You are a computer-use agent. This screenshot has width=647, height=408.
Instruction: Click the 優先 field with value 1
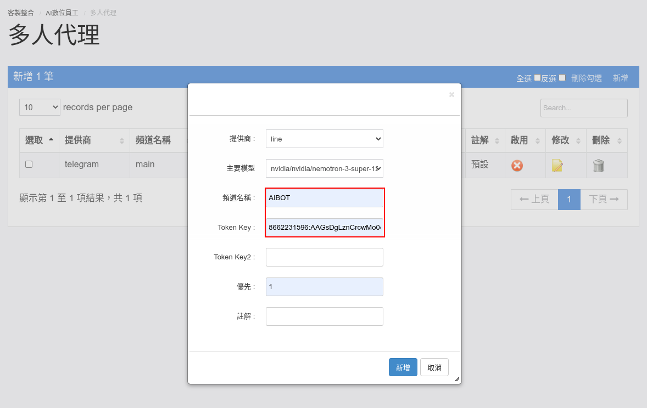pyautogui.click(x=325, y=287)
